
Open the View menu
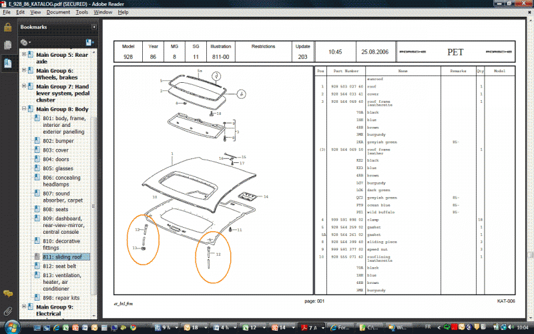tap(35, 12)
